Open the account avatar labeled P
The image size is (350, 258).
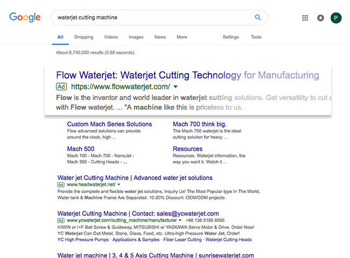click(336, 18)
